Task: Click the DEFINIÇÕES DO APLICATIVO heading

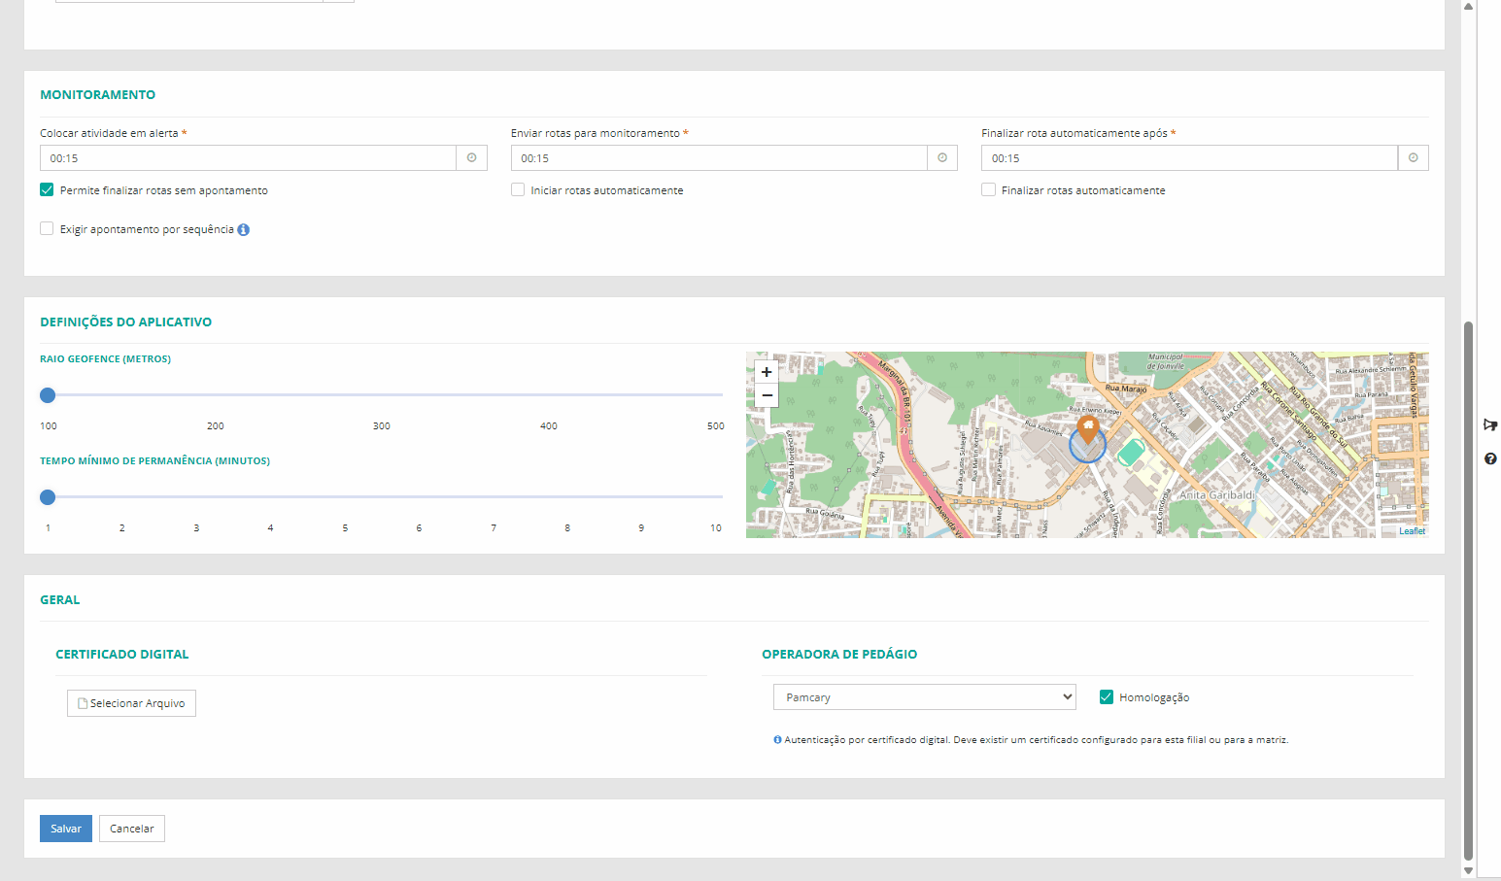Action: click(x=126, y=322)
